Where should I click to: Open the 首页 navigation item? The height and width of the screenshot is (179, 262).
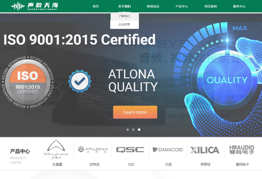(x=96, y=7)
